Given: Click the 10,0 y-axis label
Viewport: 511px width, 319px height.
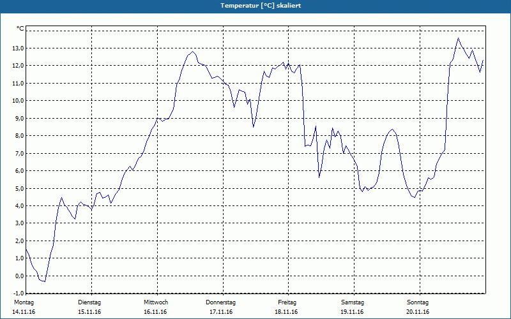Looking at the screenshot, I should [x=18, y=101].
